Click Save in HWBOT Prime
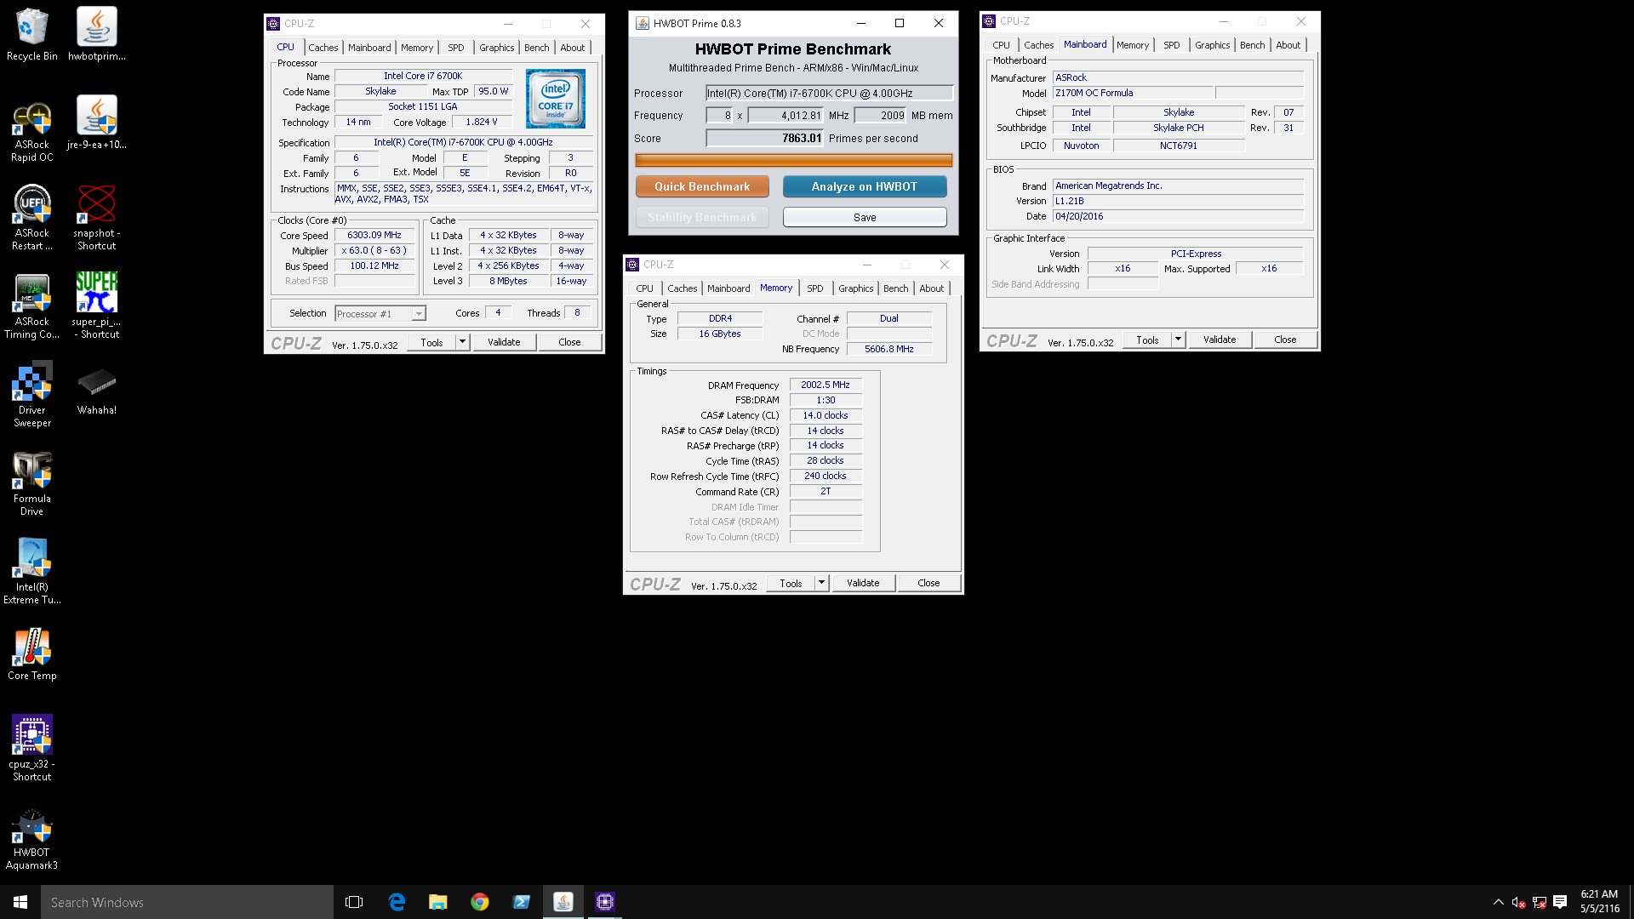1634x919 pixels. tap(865, 217)
